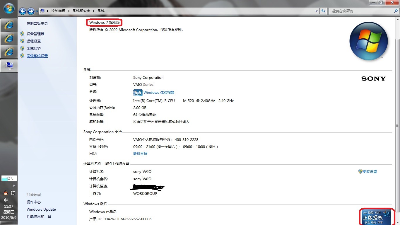Open the QQ penguin tray icon
Screen dimensions: 400x225
tap(5, 193)
